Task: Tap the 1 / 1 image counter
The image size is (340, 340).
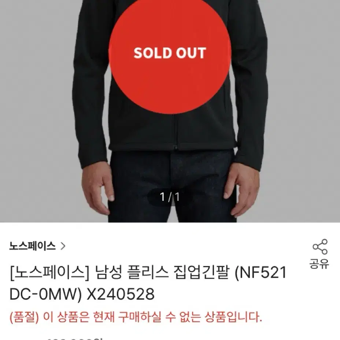Action: click(x=170, y=197)
